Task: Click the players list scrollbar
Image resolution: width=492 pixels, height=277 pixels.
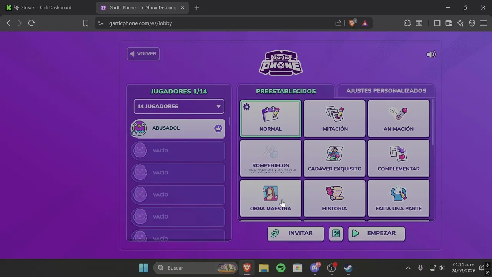Action: pos(229,121)
